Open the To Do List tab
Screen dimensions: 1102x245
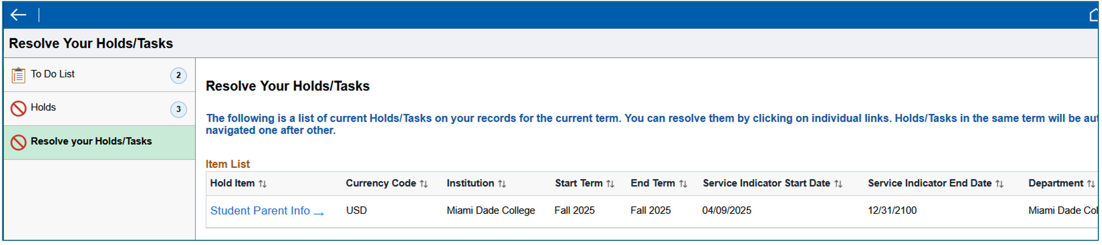[x=53, y=74]
